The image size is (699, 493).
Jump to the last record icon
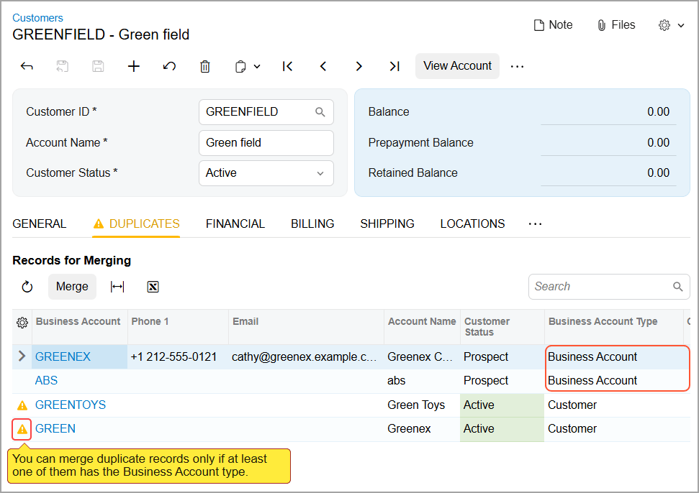(394, 66)
